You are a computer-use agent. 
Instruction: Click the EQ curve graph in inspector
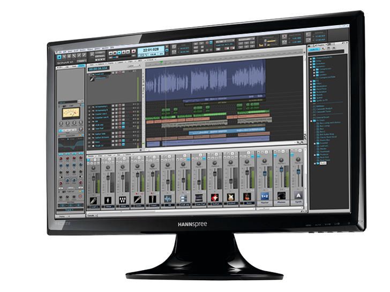tap(71, 145)
